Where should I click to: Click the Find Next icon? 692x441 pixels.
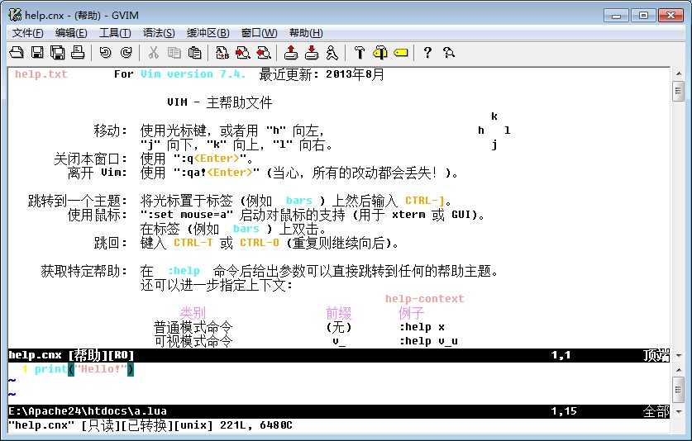(243, 53)
